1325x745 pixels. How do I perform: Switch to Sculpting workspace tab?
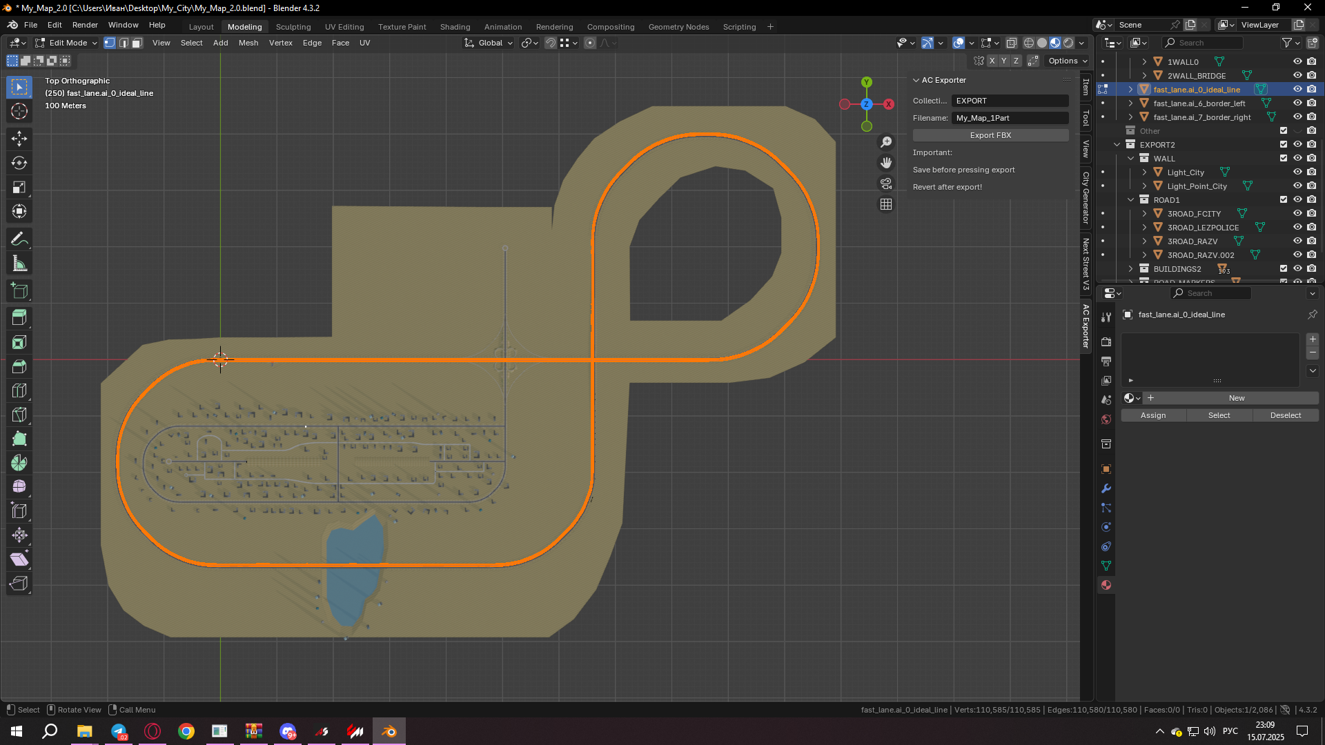[x=293, y=27]
